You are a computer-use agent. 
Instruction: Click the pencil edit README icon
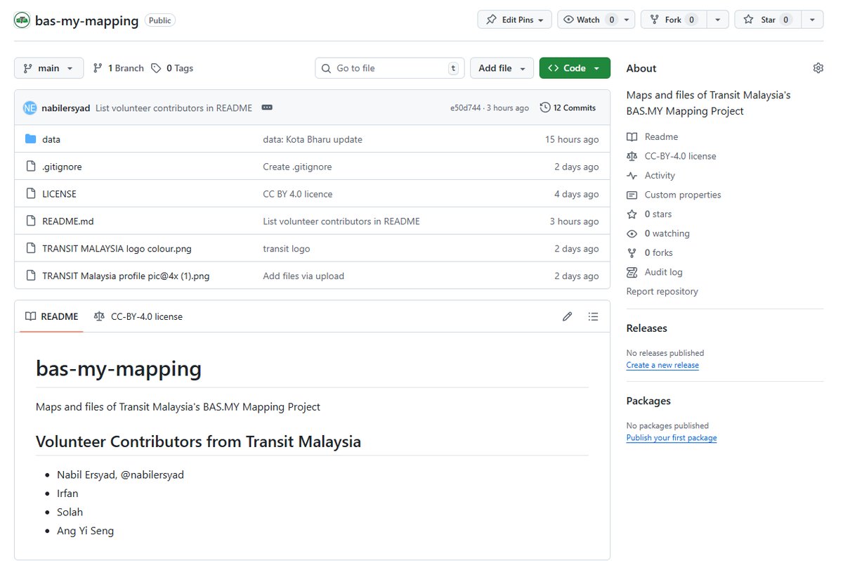pos(568,316)
